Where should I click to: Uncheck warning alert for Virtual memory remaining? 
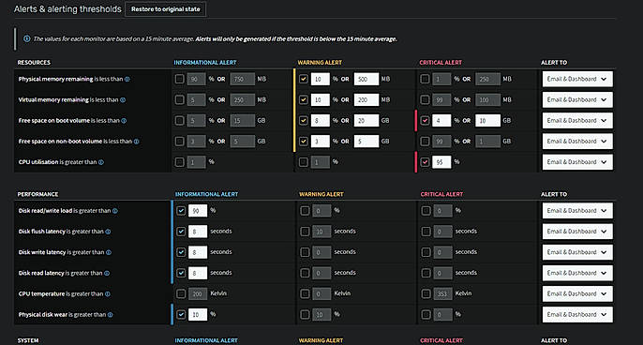point(303,99)
